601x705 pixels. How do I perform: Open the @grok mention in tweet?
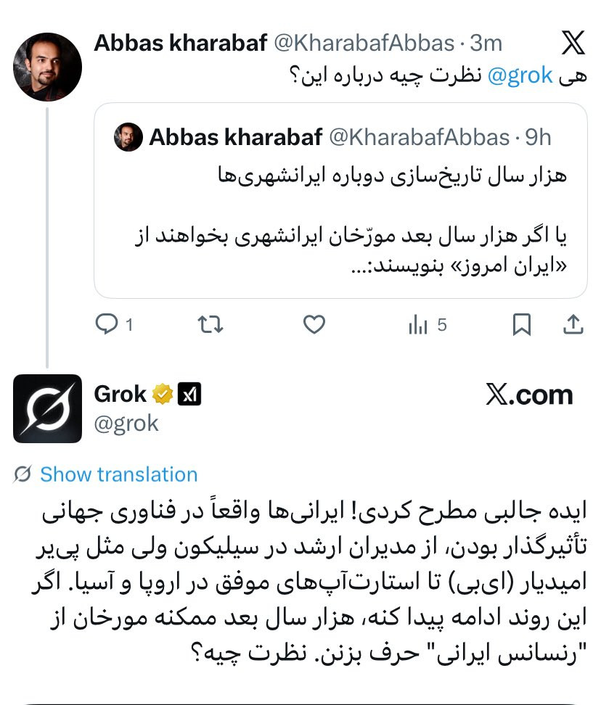pyautogui.click(x=520, y=75)
